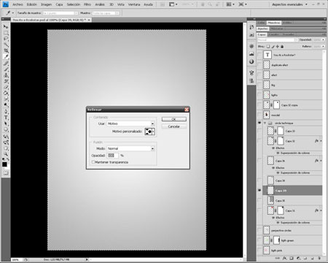Select the Path Selection tool
The image size is (328, 263).
tap(6, 123)
